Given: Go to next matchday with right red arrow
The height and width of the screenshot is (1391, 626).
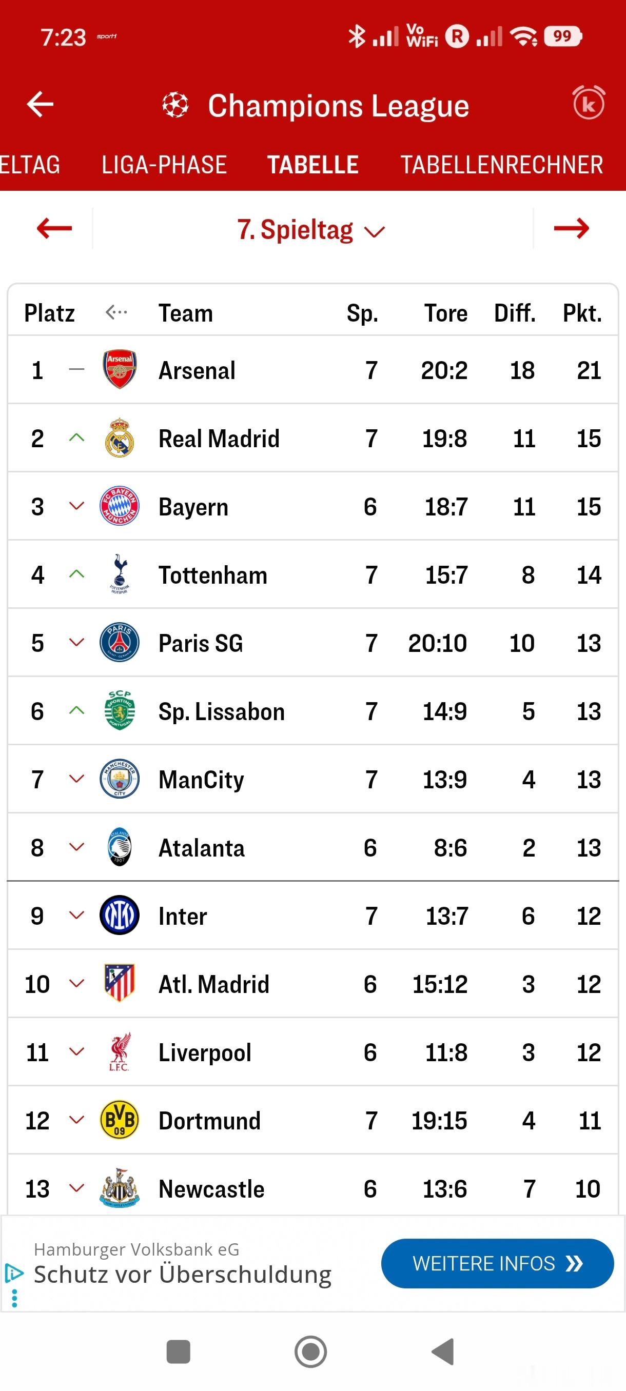Looking at the screenshot, I should pyautogui.click(x=572, y=228).
